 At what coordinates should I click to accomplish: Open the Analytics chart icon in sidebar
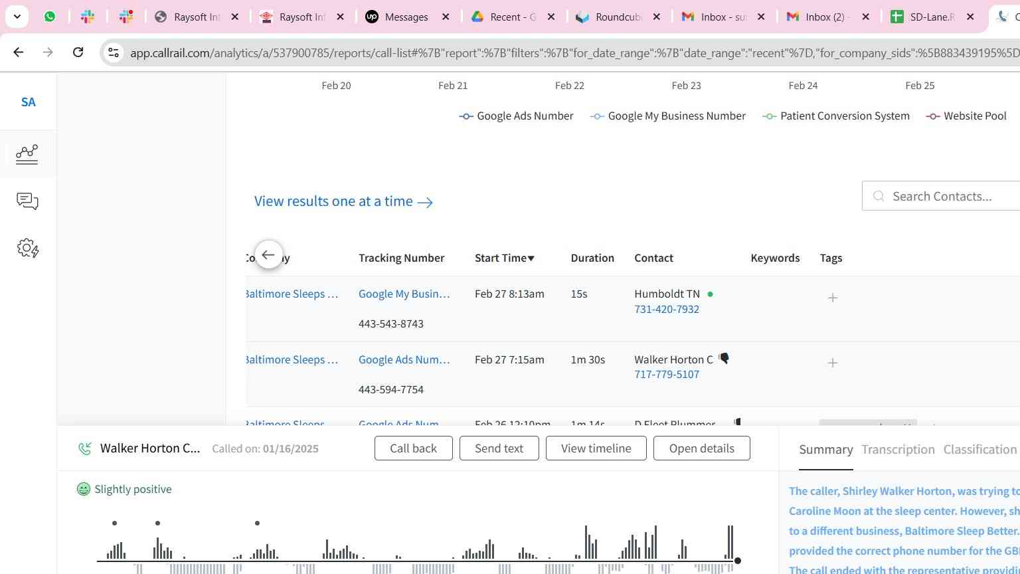(x=27, y=154)
